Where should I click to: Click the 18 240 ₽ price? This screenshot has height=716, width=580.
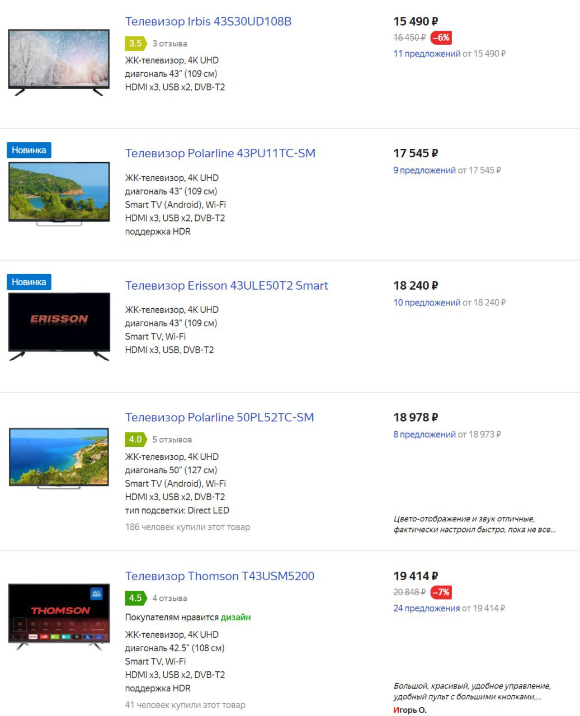coord(416,285)
